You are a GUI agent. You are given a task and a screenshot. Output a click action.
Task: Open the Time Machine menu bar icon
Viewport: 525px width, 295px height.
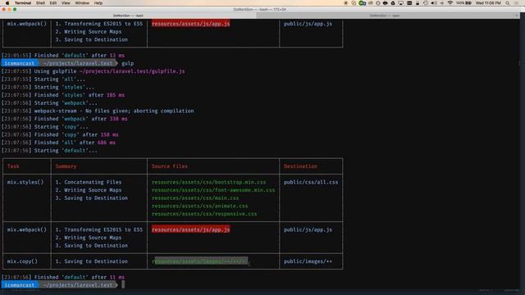[426, 3]
